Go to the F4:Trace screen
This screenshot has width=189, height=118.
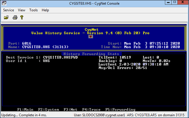(x=91, y=110)
